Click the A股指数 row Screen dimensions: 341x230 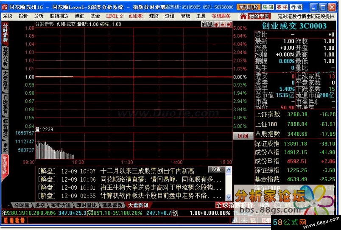[295, 134]
